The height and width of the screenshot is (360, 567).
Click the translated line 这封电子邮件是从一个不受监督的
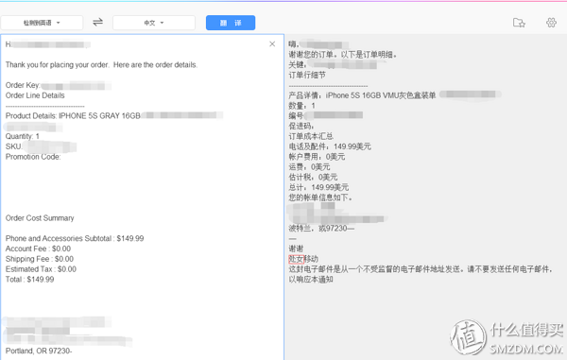(421, 269)
